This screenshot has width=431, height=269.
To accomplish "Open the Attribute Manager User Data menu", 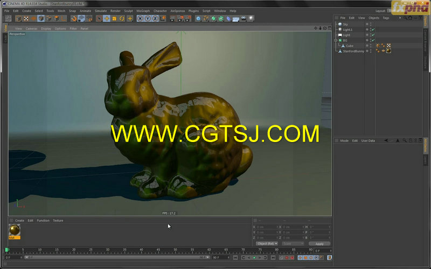I will pos(368,140).
